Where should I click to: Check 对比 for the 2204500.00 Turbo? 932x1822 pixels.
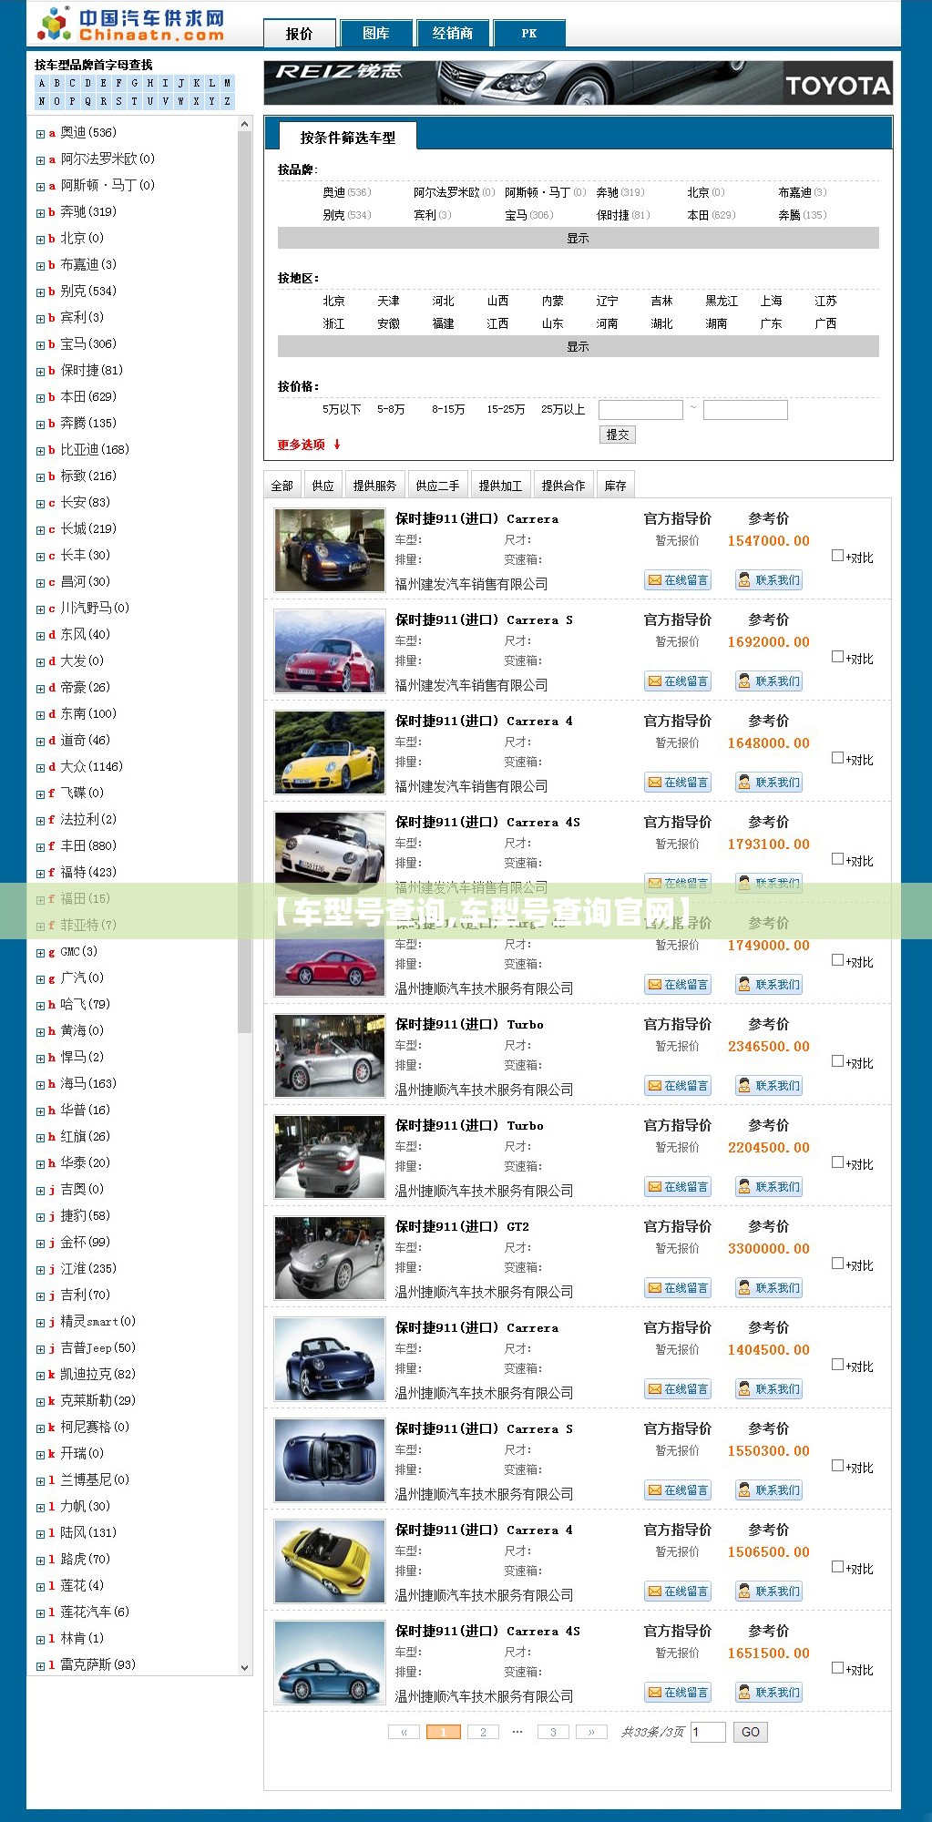837,1162
